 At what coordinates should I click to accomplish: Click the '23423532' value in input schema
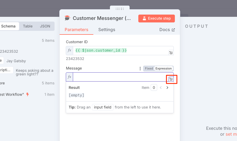(x=9, y=52)
